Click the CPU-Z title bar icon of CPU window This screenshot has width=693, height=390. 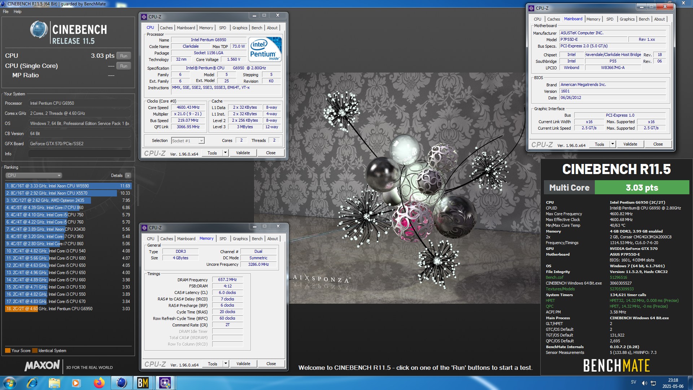[x=144, y=17]
